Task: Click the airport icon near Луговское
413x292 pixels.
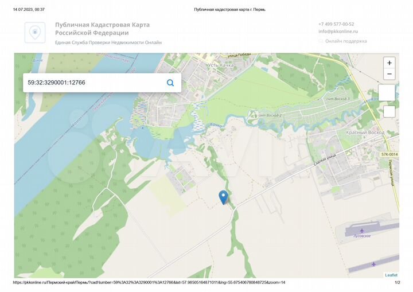Action: pyautogui.click(x=362, y=230)
